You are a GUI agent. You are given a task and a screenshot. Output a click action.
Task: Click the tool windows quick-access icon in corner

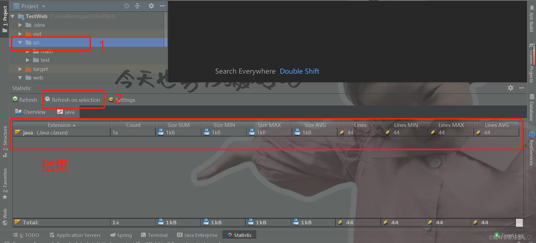pyautogui.click(x=6, y=242)
